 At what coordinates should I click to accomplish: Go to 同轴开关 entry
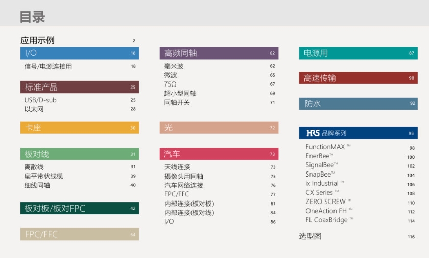[177, 103]
